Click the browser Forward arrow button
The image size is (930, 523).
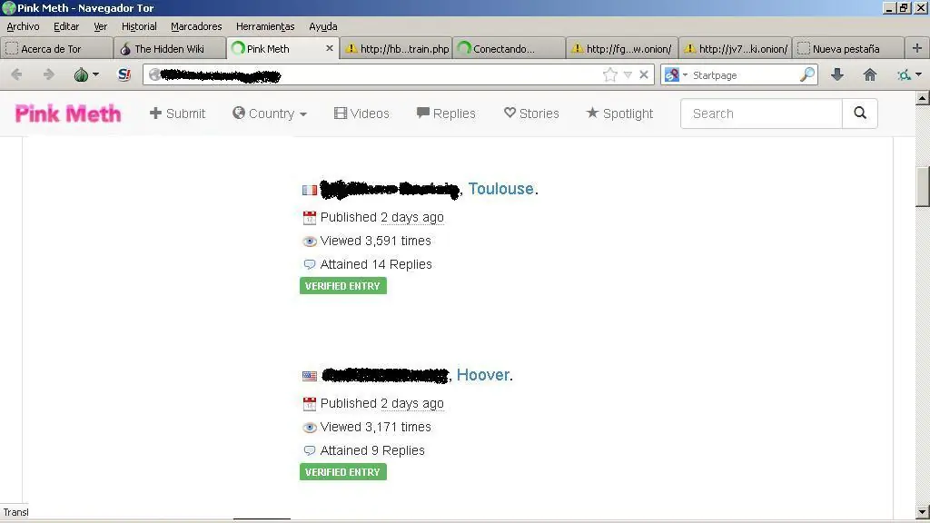pos(49,74)
